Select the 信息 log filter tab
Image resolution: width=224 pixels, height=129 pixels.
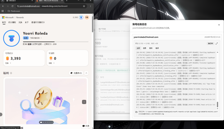145,48
